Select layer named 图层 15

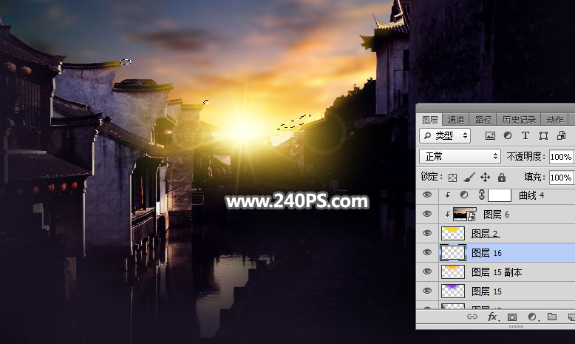click(x=486, y=291)
